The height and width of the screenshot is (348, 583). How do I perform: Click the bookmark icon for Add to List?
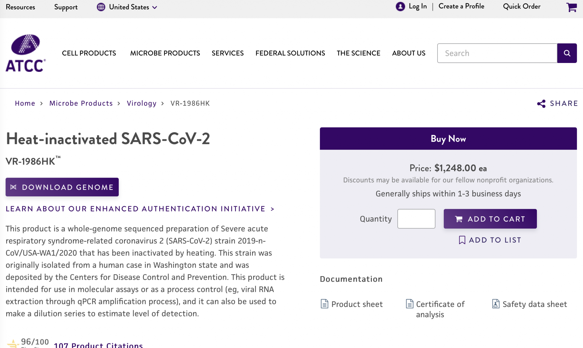point(462,240)
